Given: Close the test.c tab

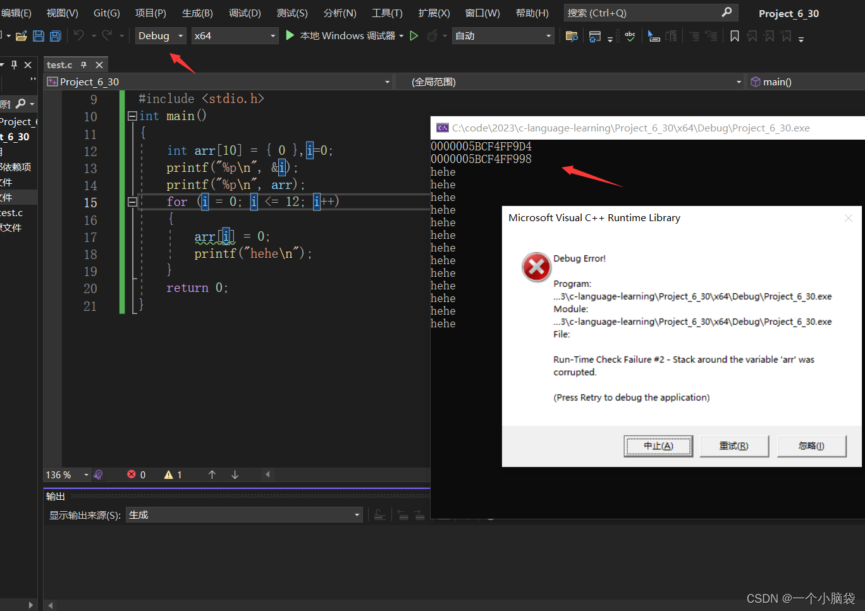Looking at the screenshot, I should (x=99, y=64).
